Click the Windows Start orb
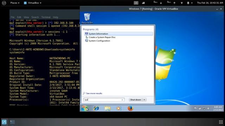This screenshot has height=126, width=225. [85, 108]
